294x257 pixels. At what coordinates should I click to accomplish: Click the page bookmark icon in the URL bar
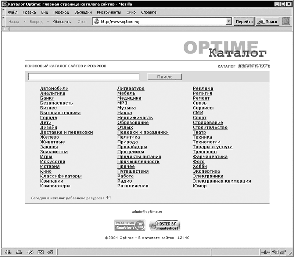tap(96, 22)
